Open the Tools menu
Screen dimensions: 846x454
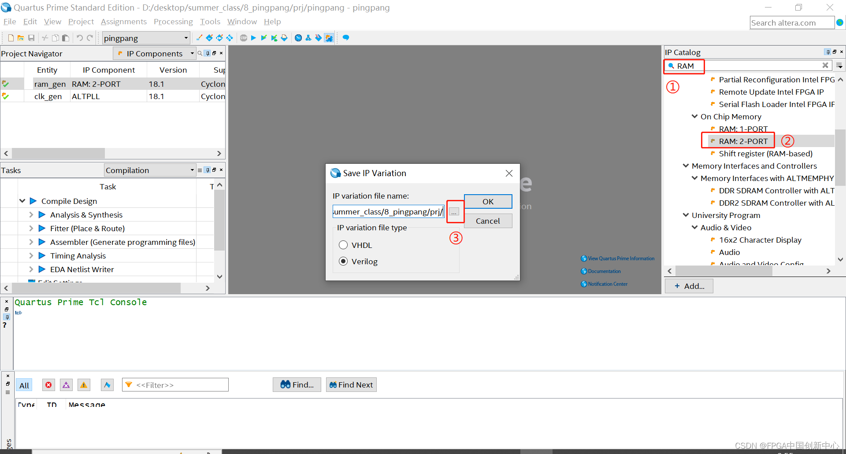[210, 22]
